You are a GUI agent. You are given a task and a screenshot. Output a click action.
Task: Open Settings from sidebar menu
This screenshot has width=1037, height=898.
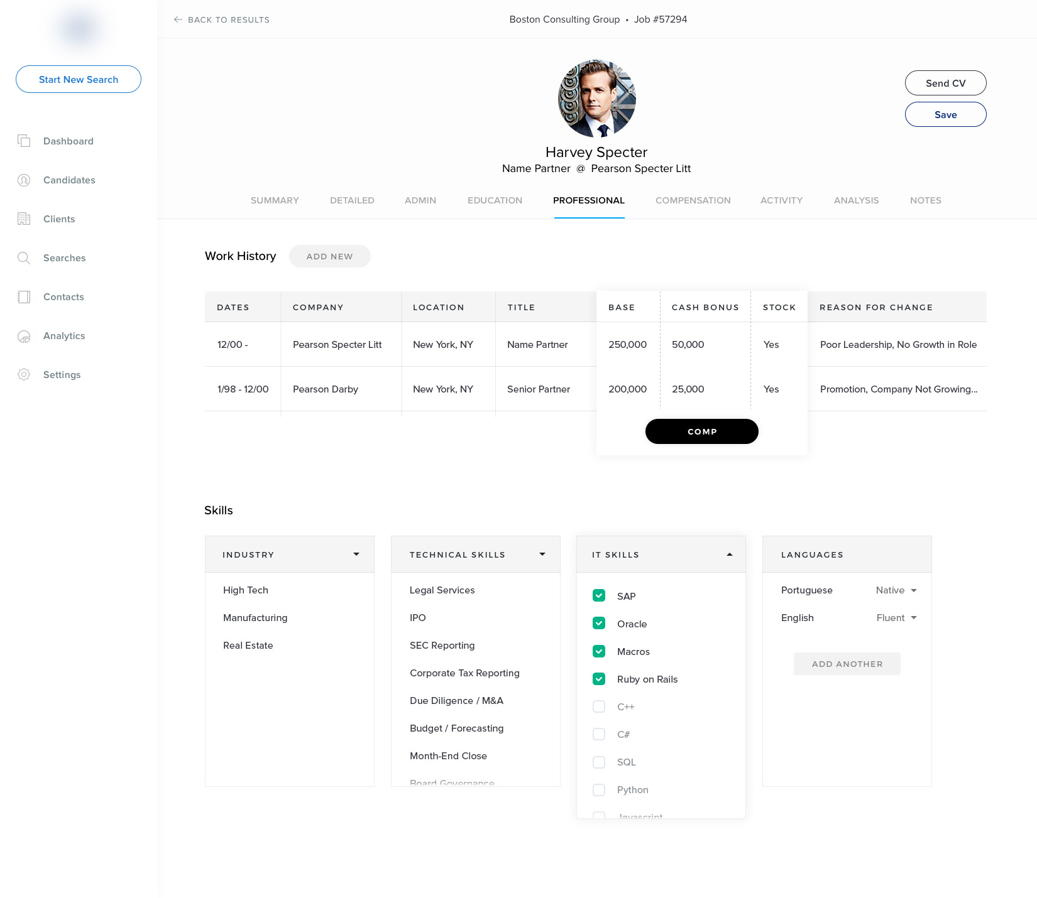tap(62, 375)
